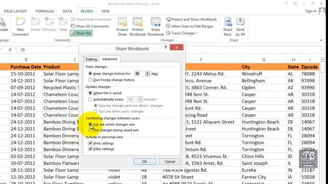The width and height of the screenshot is (328, 184).
Task: Click the insert function fx icon
Action: pyautogui.click(x=10, y=50)
